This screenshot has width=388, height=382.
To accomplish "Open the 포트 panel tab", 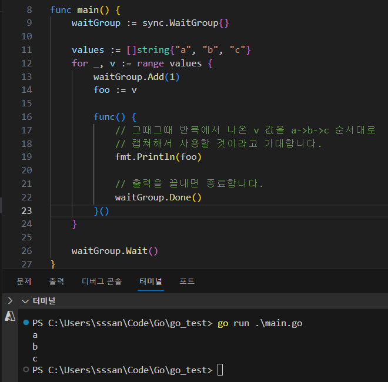I will pos(187,282).
